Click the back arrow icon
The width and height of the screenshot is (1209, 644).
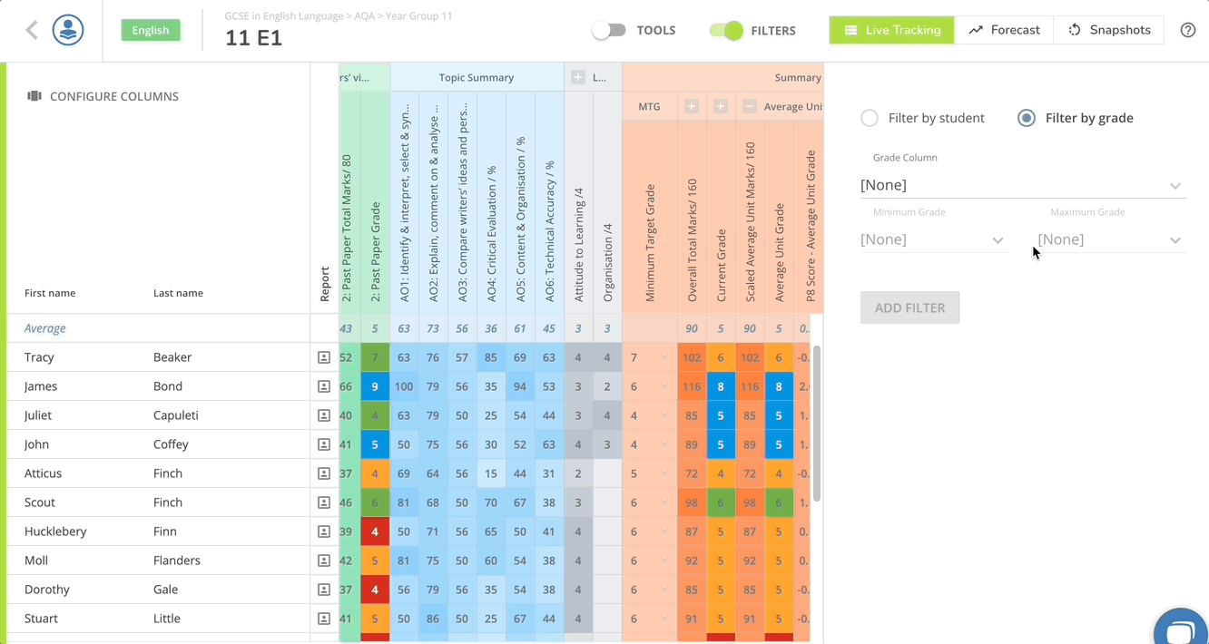[x=32, y=30]
